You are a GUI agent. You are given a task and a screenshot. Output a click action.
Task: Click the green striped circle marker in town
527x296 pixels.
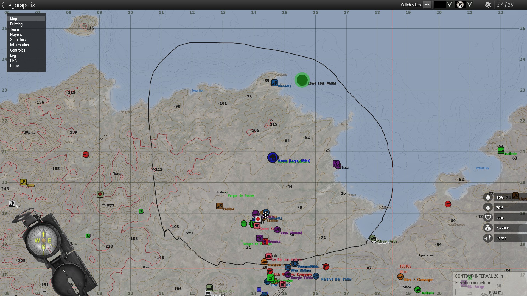pos(244,224)
